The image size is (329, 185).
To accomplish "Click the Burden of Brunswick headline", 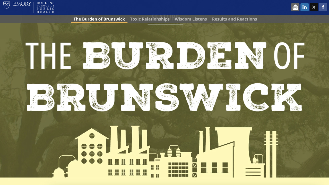I will [x=165, y=76].
